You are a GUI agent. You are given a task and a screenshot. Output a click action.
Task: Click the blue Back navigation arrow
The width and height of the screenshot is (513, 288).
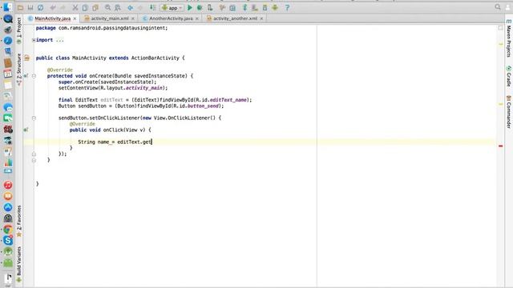(130, 7)
